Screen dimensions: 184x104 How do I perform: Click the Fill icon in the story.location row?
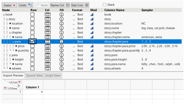pyautogui.click(x=62, y=23)
